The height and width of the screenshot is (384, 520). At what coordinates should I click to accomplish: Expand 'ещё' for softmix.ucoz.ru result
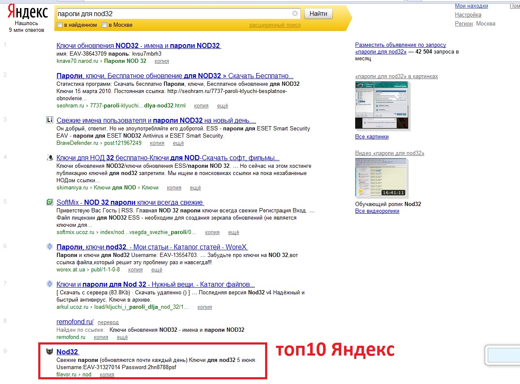tap(234, 232)
